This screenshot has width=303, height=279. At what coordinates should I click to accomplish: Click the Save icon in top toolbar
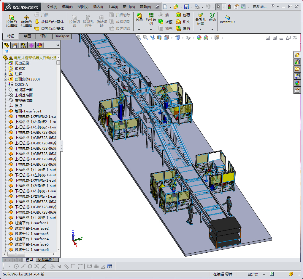tap(187, 7)
